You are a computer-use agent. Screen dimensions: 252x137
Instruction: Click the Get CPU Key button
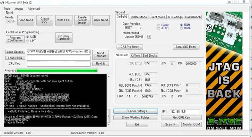pos(182,118)
